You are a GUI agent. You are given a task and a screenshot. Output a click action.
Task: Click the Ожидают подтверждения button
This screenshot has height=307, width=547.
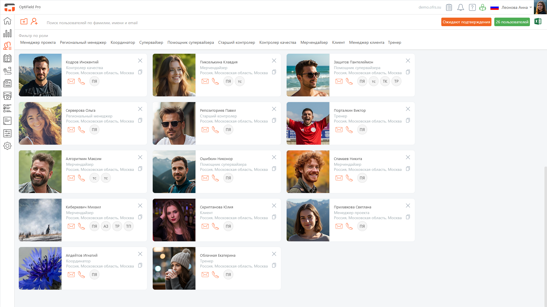pyautogui.click(x=466, y=22)
